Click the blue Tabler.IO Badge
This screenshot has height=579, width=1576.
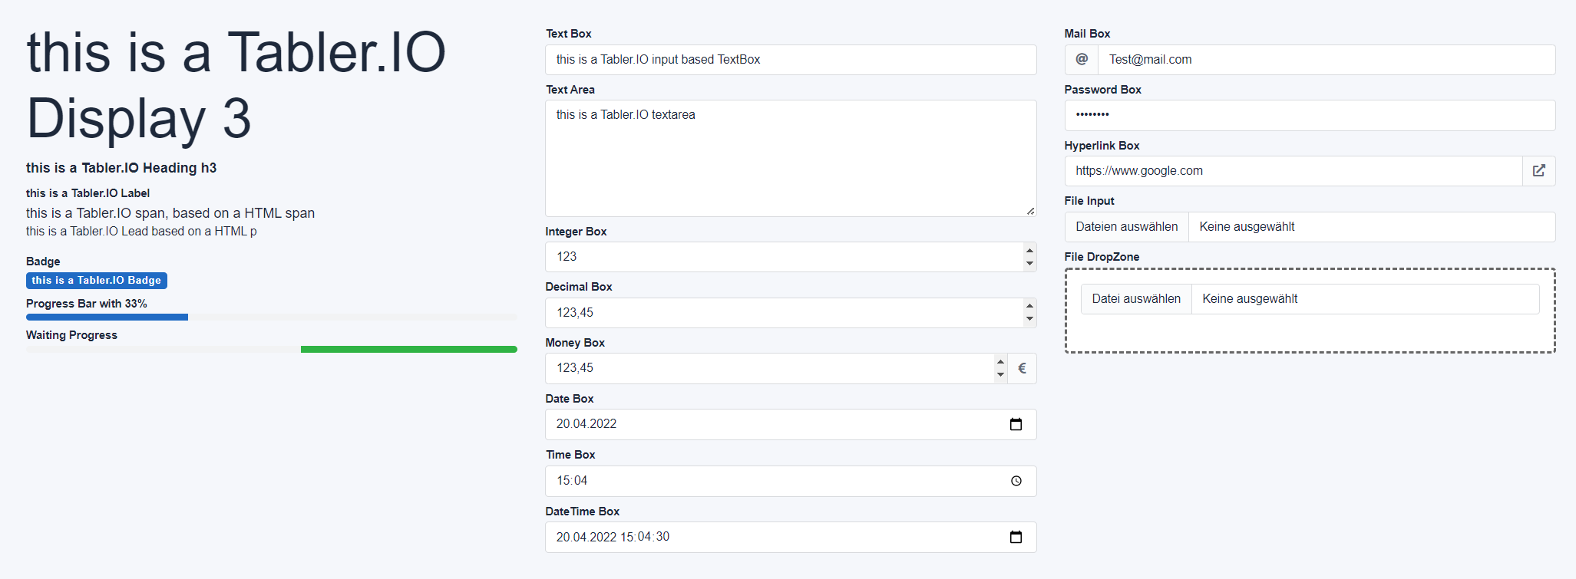pyautogui.click(x=97, y=281)
